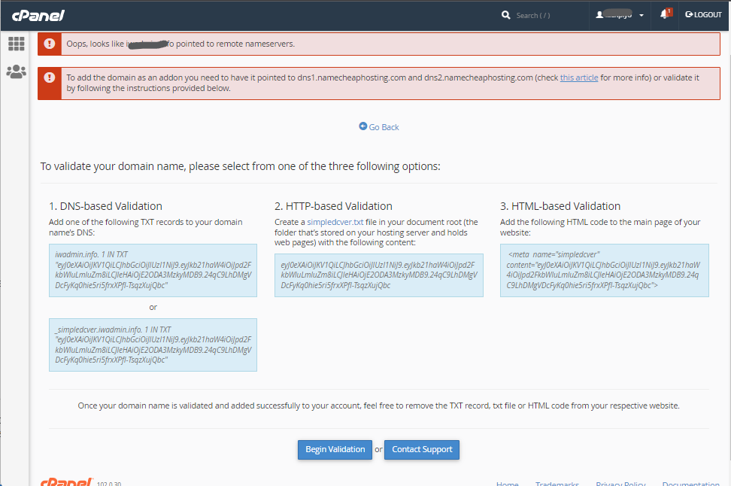Open the "this article" link
731x486 pixels.
579,77
